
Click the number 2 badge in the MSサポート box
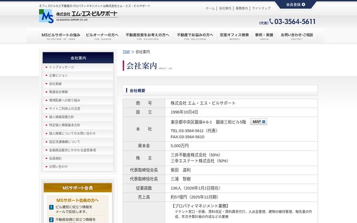pyautogui.click(x=51, y=220)
